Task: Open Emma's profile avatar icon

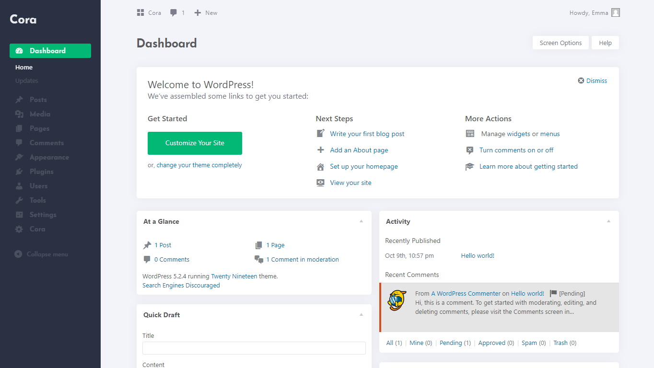Action: coord(616,13)
